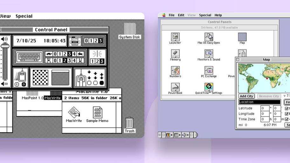Tick the checkbox on the Time Zone row
Viewport: 290px width, 163px height.
[287, 119]
